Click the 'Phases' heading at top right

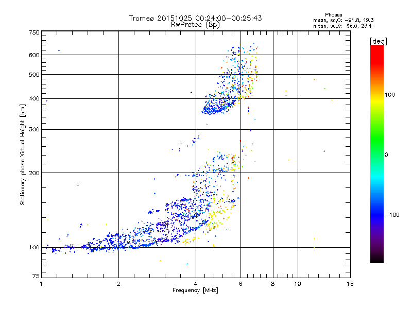[333, 15]
